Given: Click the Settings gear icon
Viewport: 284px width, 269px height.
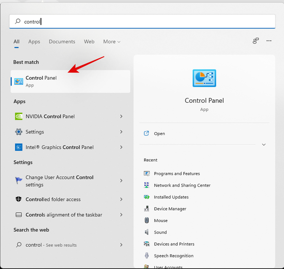Looking at the screenshot, I should (x=18, y=132).
